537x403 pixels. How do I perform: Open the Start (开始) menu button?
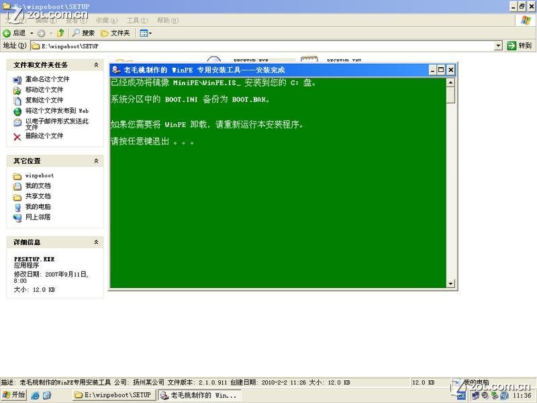click(13, 395)
